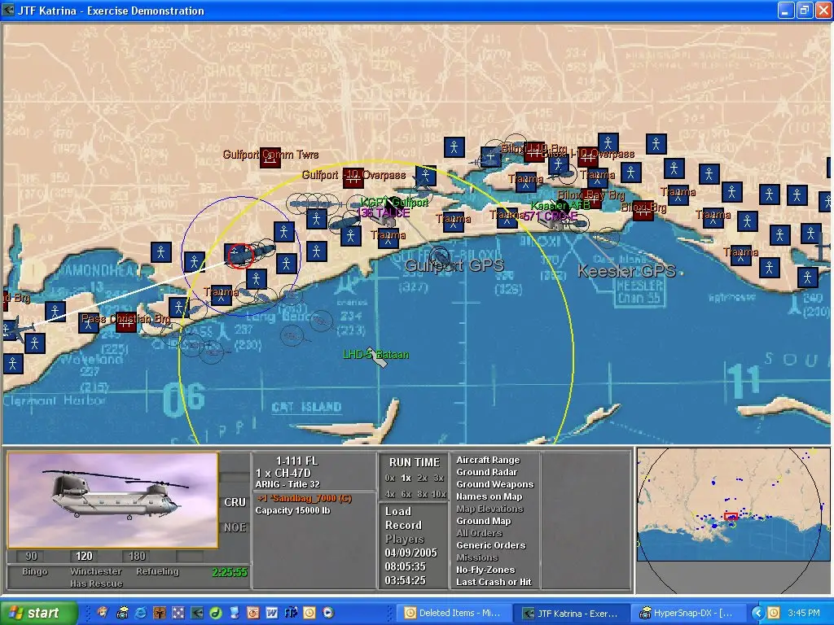This screenshot has height=625, width=834.
Task: Set run time speed to 10x
Action: pos(438,494)
